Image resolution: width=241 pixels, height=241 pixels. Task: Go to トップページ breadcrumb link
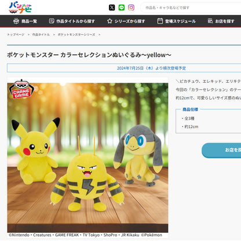[16, 35]
